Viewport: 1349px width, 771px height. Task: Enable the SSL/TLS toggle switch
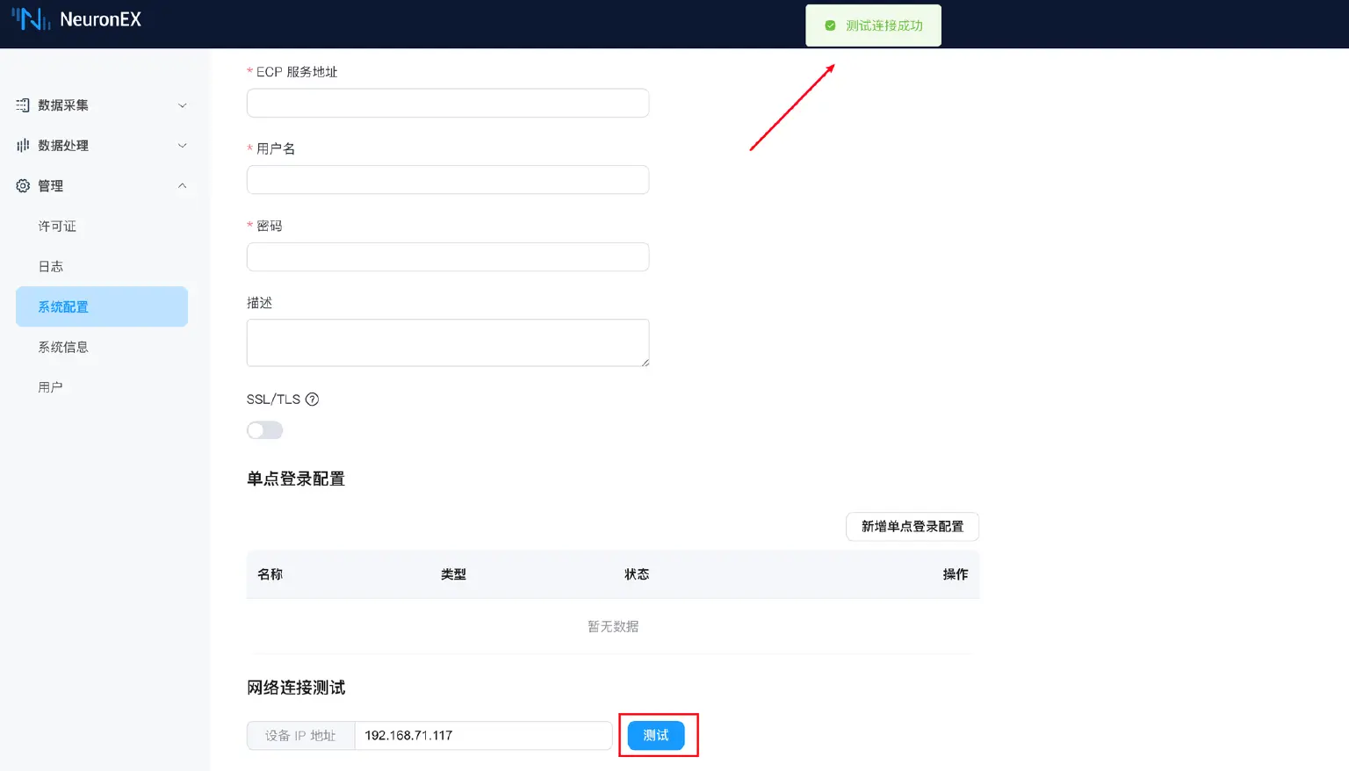(264, 429)
